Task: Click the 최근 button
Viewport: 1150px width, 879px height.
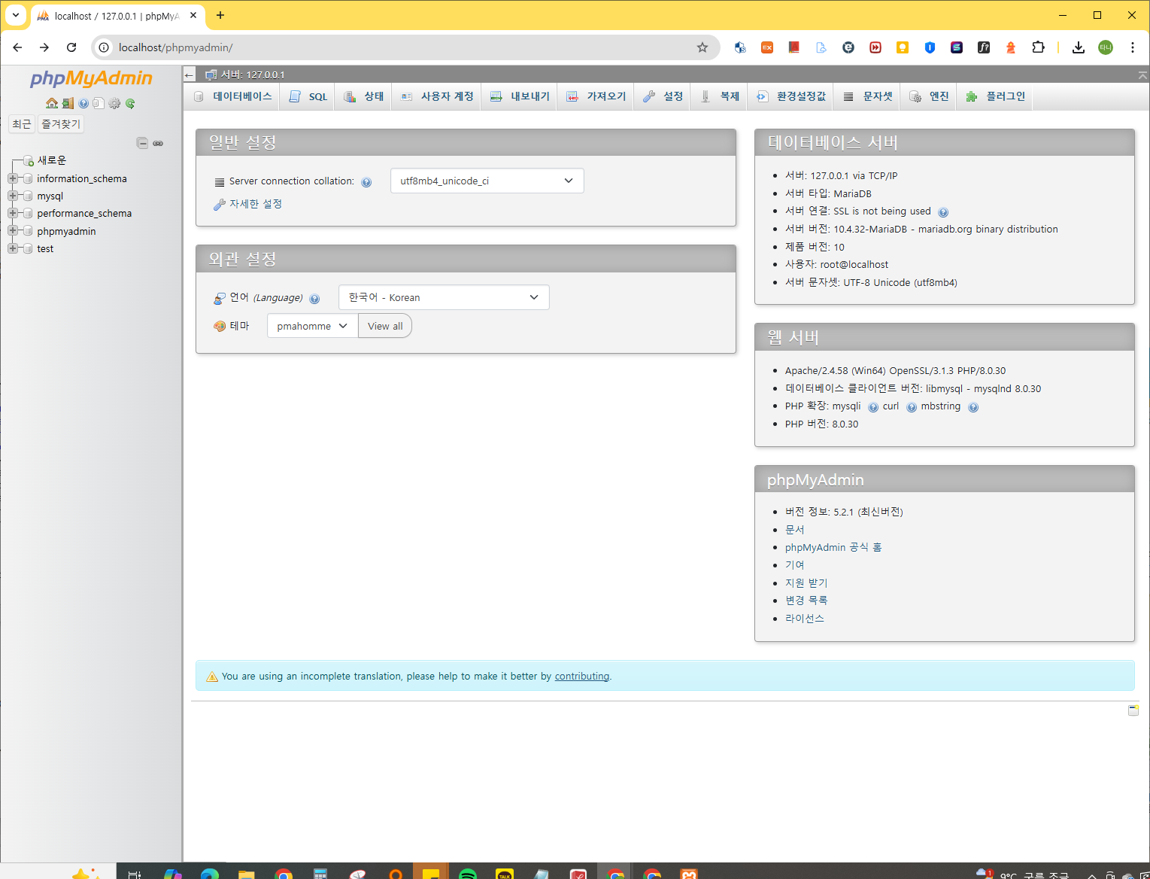Action: [22, 124]
